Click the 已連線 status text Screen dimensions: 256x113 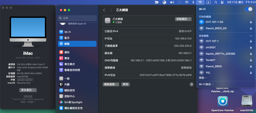[x=118, y=22]
